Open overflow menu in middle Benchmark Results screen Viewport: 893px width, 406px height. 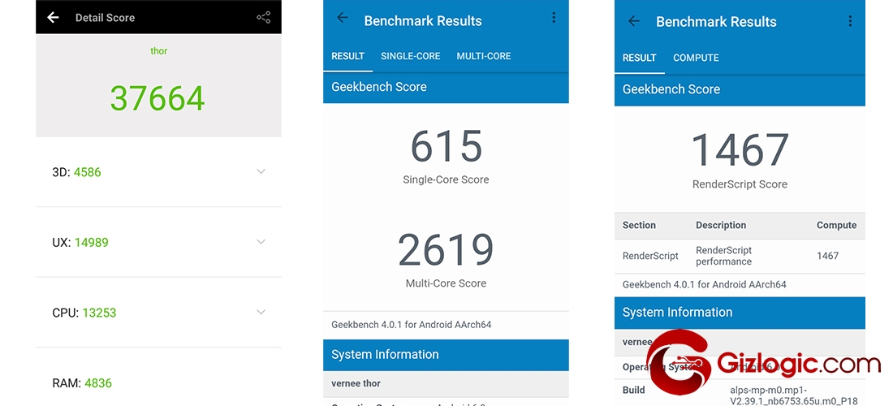click(554, 18)
